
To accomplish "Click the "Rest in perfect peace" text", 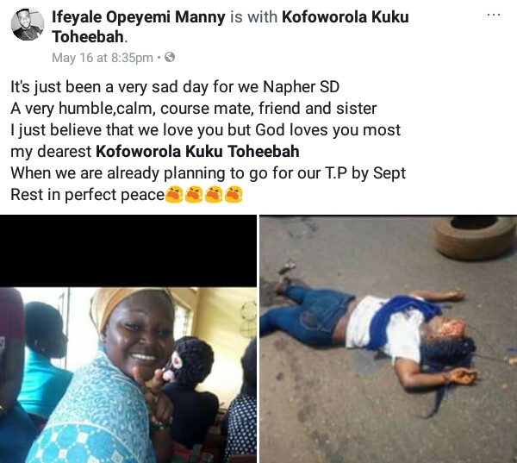I will tap(86, 195).
